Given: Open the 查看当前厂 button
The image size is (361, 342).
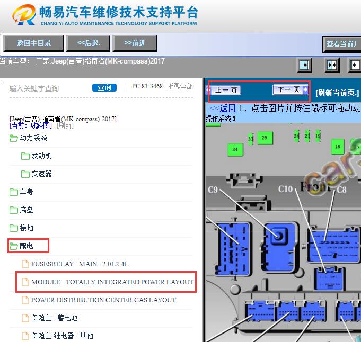Looking at the screenshot, I should click(x=342, y=44).
